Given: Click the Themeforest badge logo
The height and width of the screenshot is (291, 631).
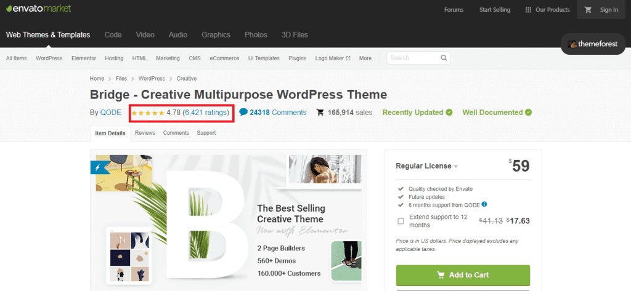Looking at the screenshot, I should 593,44.
